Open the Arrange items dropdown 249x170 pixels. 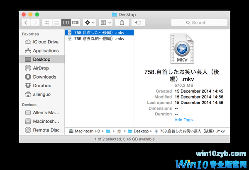point(106,23)
